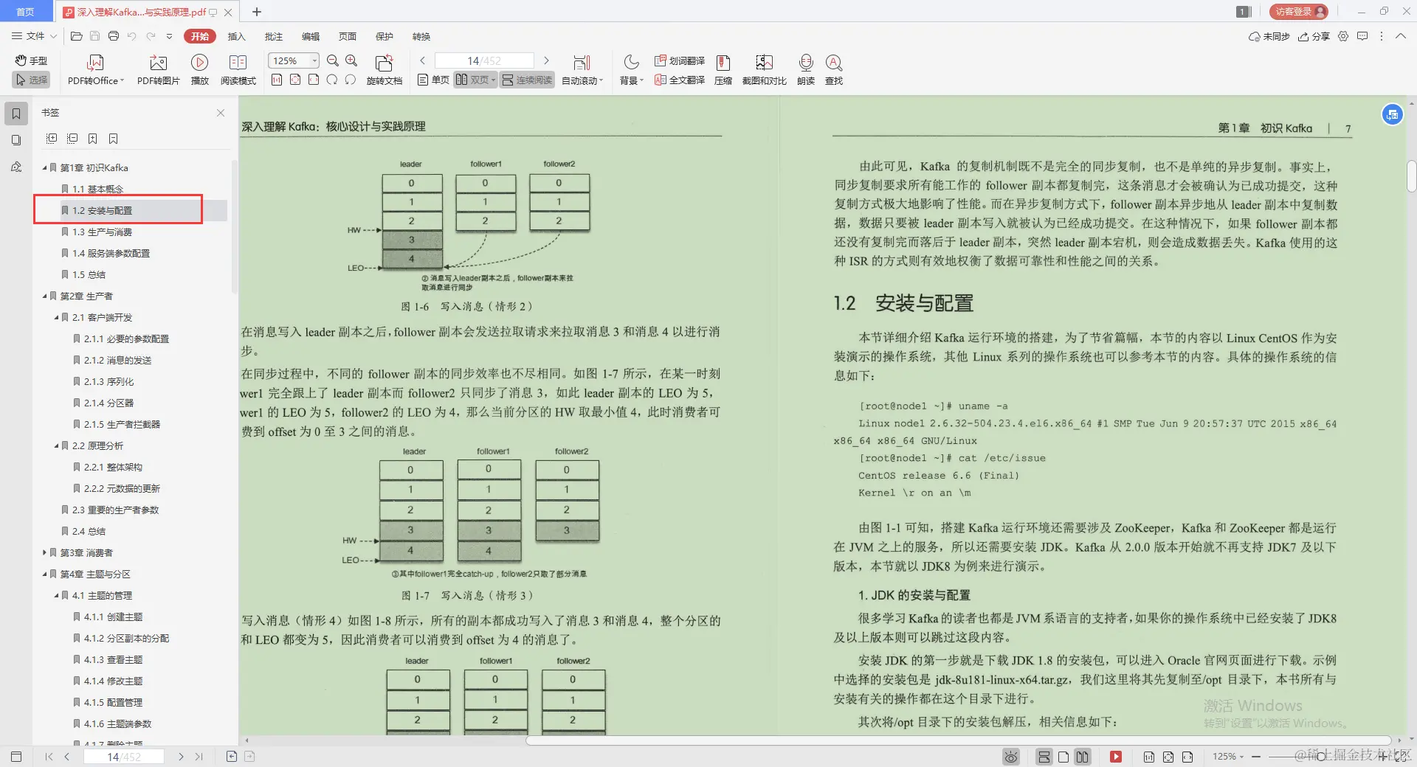Toggle 双页 double-page view mode
Screen dimensions: 1417x767
click(475, 80)
